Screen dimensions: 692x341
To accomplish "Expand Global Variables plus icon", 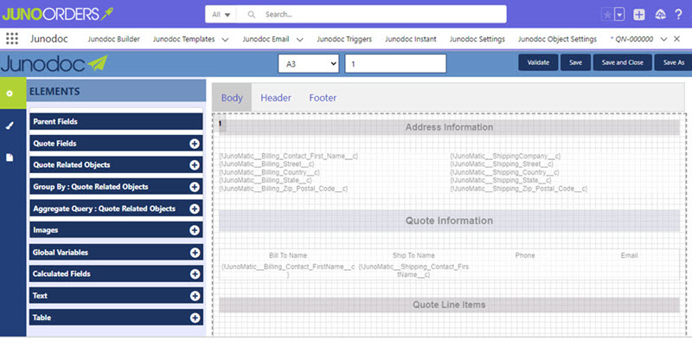I will (195, 253).
